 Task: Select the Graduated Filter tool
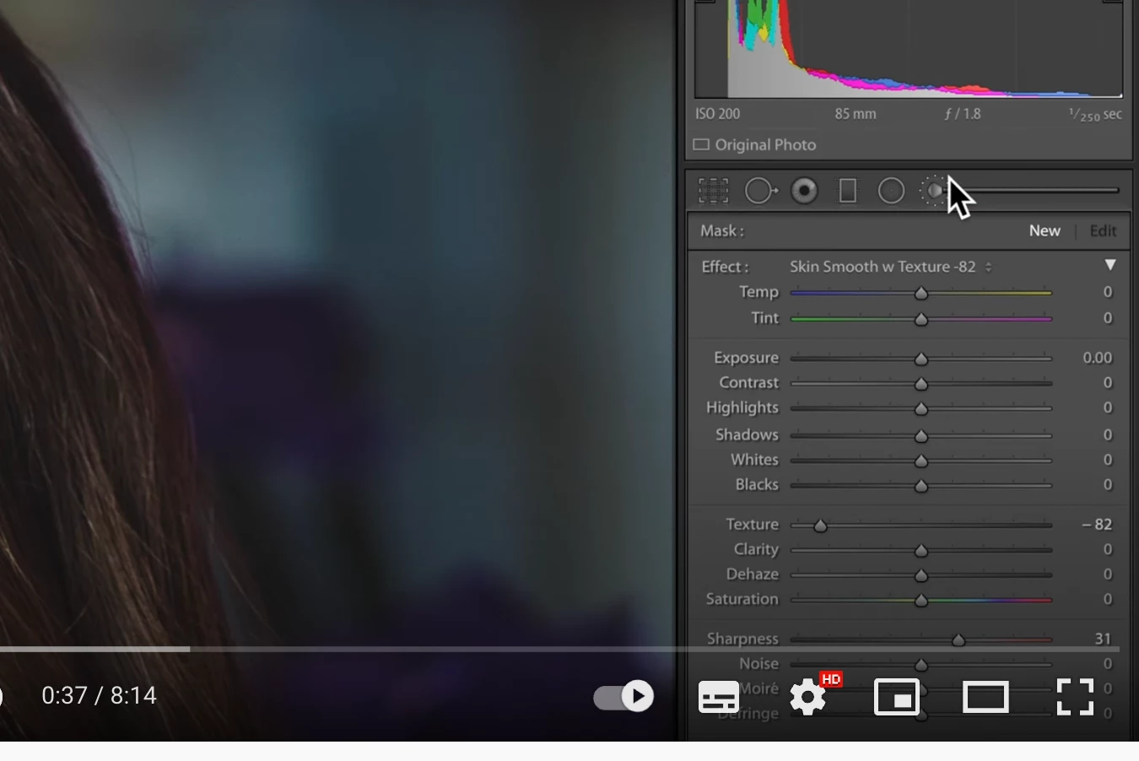coord(847,191)
